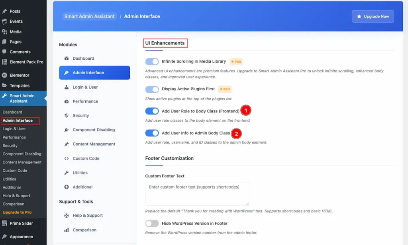Open Performance in WordPress submenu
This screenshot has height=245, width=408.
click(14, 137)
